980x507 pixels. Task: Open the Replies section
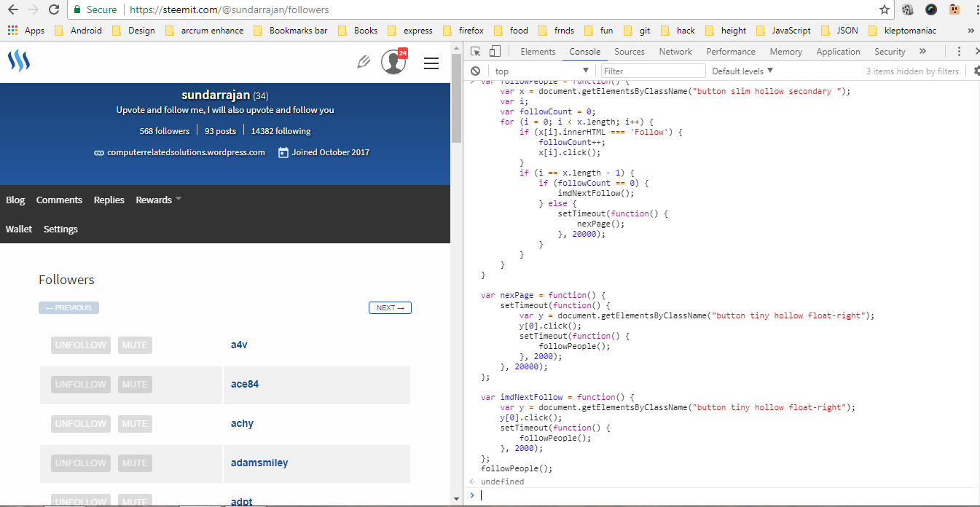[109, 200]
